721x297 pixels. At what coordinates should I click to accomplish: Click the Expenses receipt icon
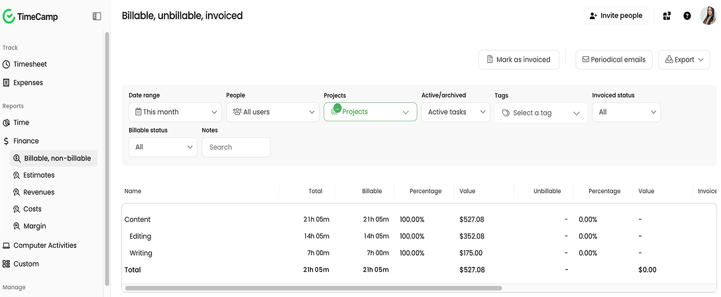pos(7,83)
